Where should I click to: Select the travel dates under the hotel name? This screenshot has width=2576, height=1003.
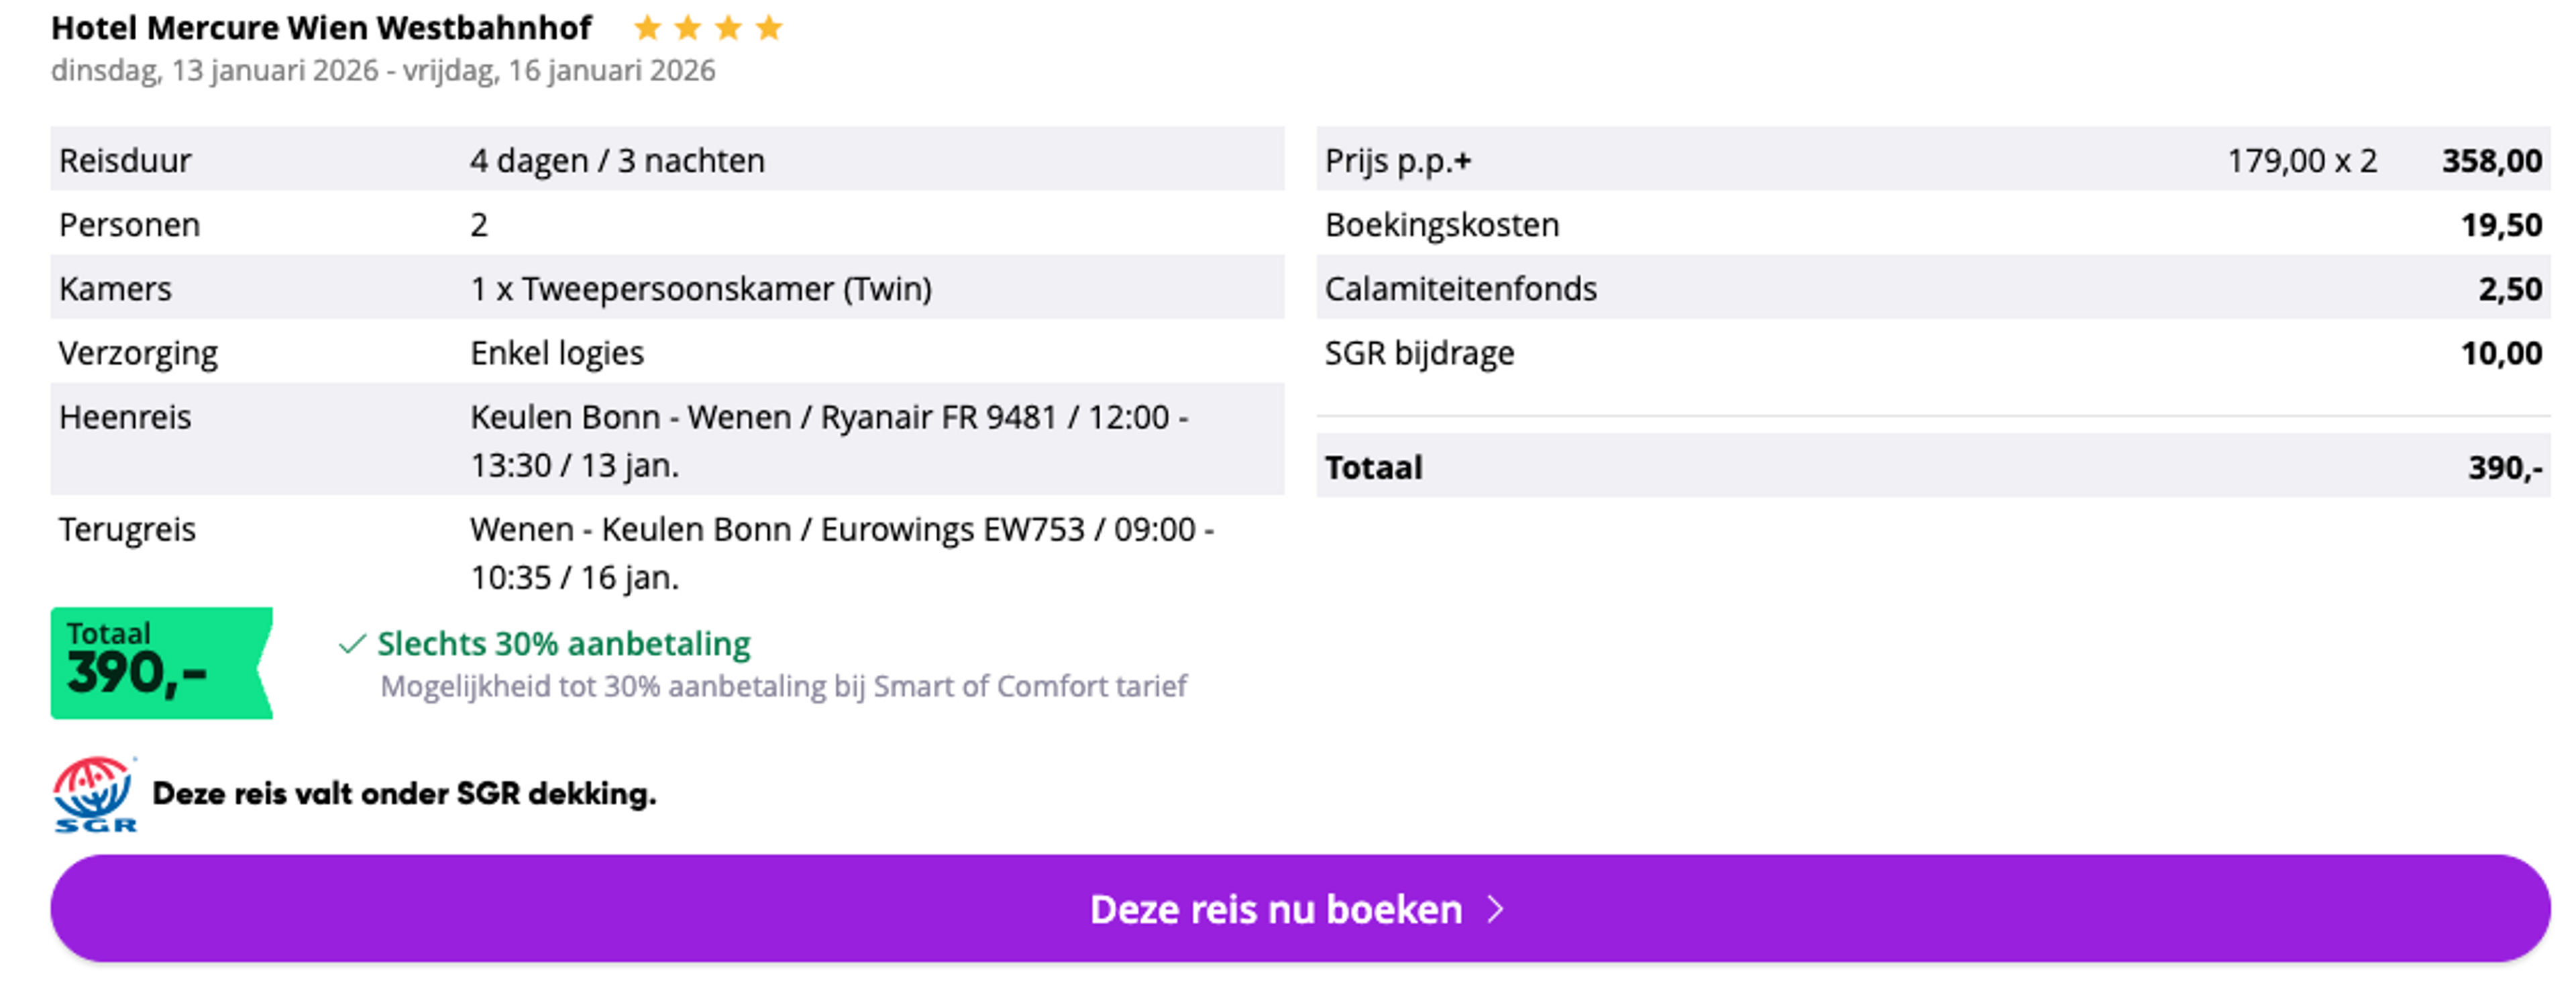click(383, 71)
